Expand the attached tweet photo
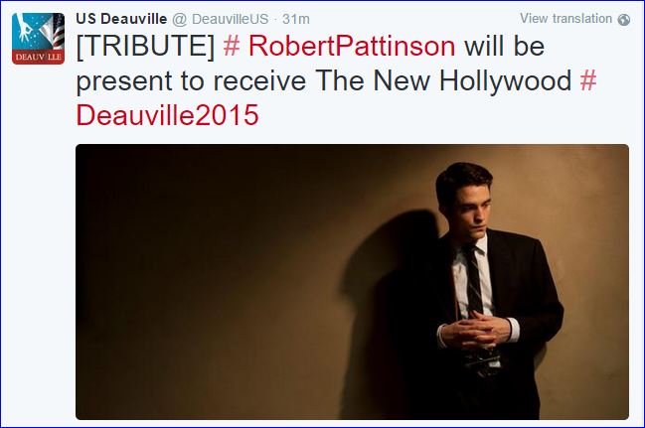 [352, 282]
